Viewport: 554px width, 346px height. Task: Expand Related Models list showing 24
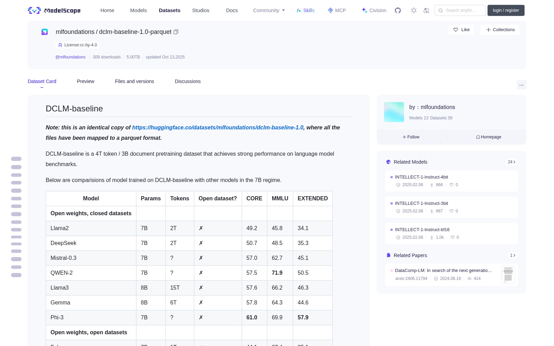pos(511,162)
